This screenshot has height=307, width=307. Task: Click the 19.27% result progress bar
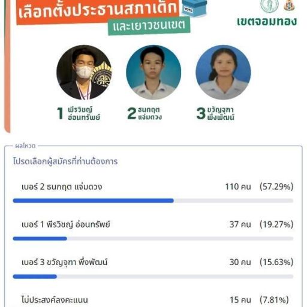click(153, 239)
